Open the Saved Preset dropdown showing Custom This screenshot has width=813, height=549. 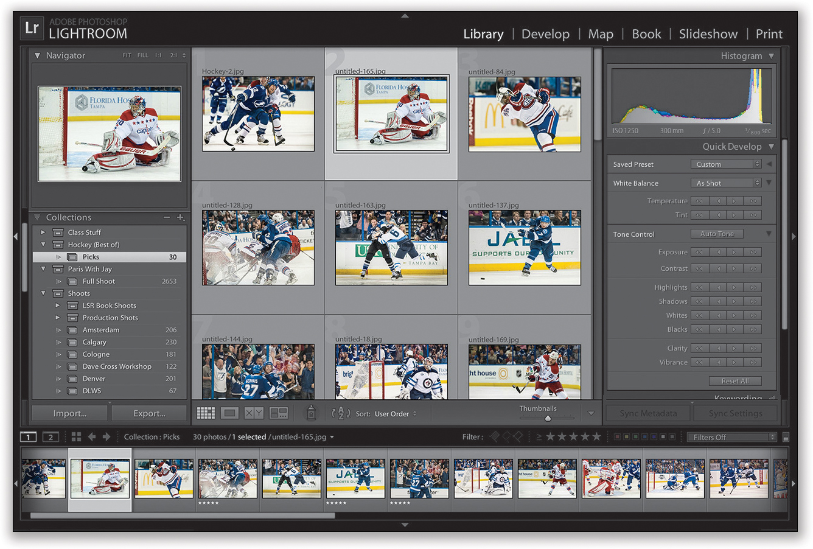point(726,164)
